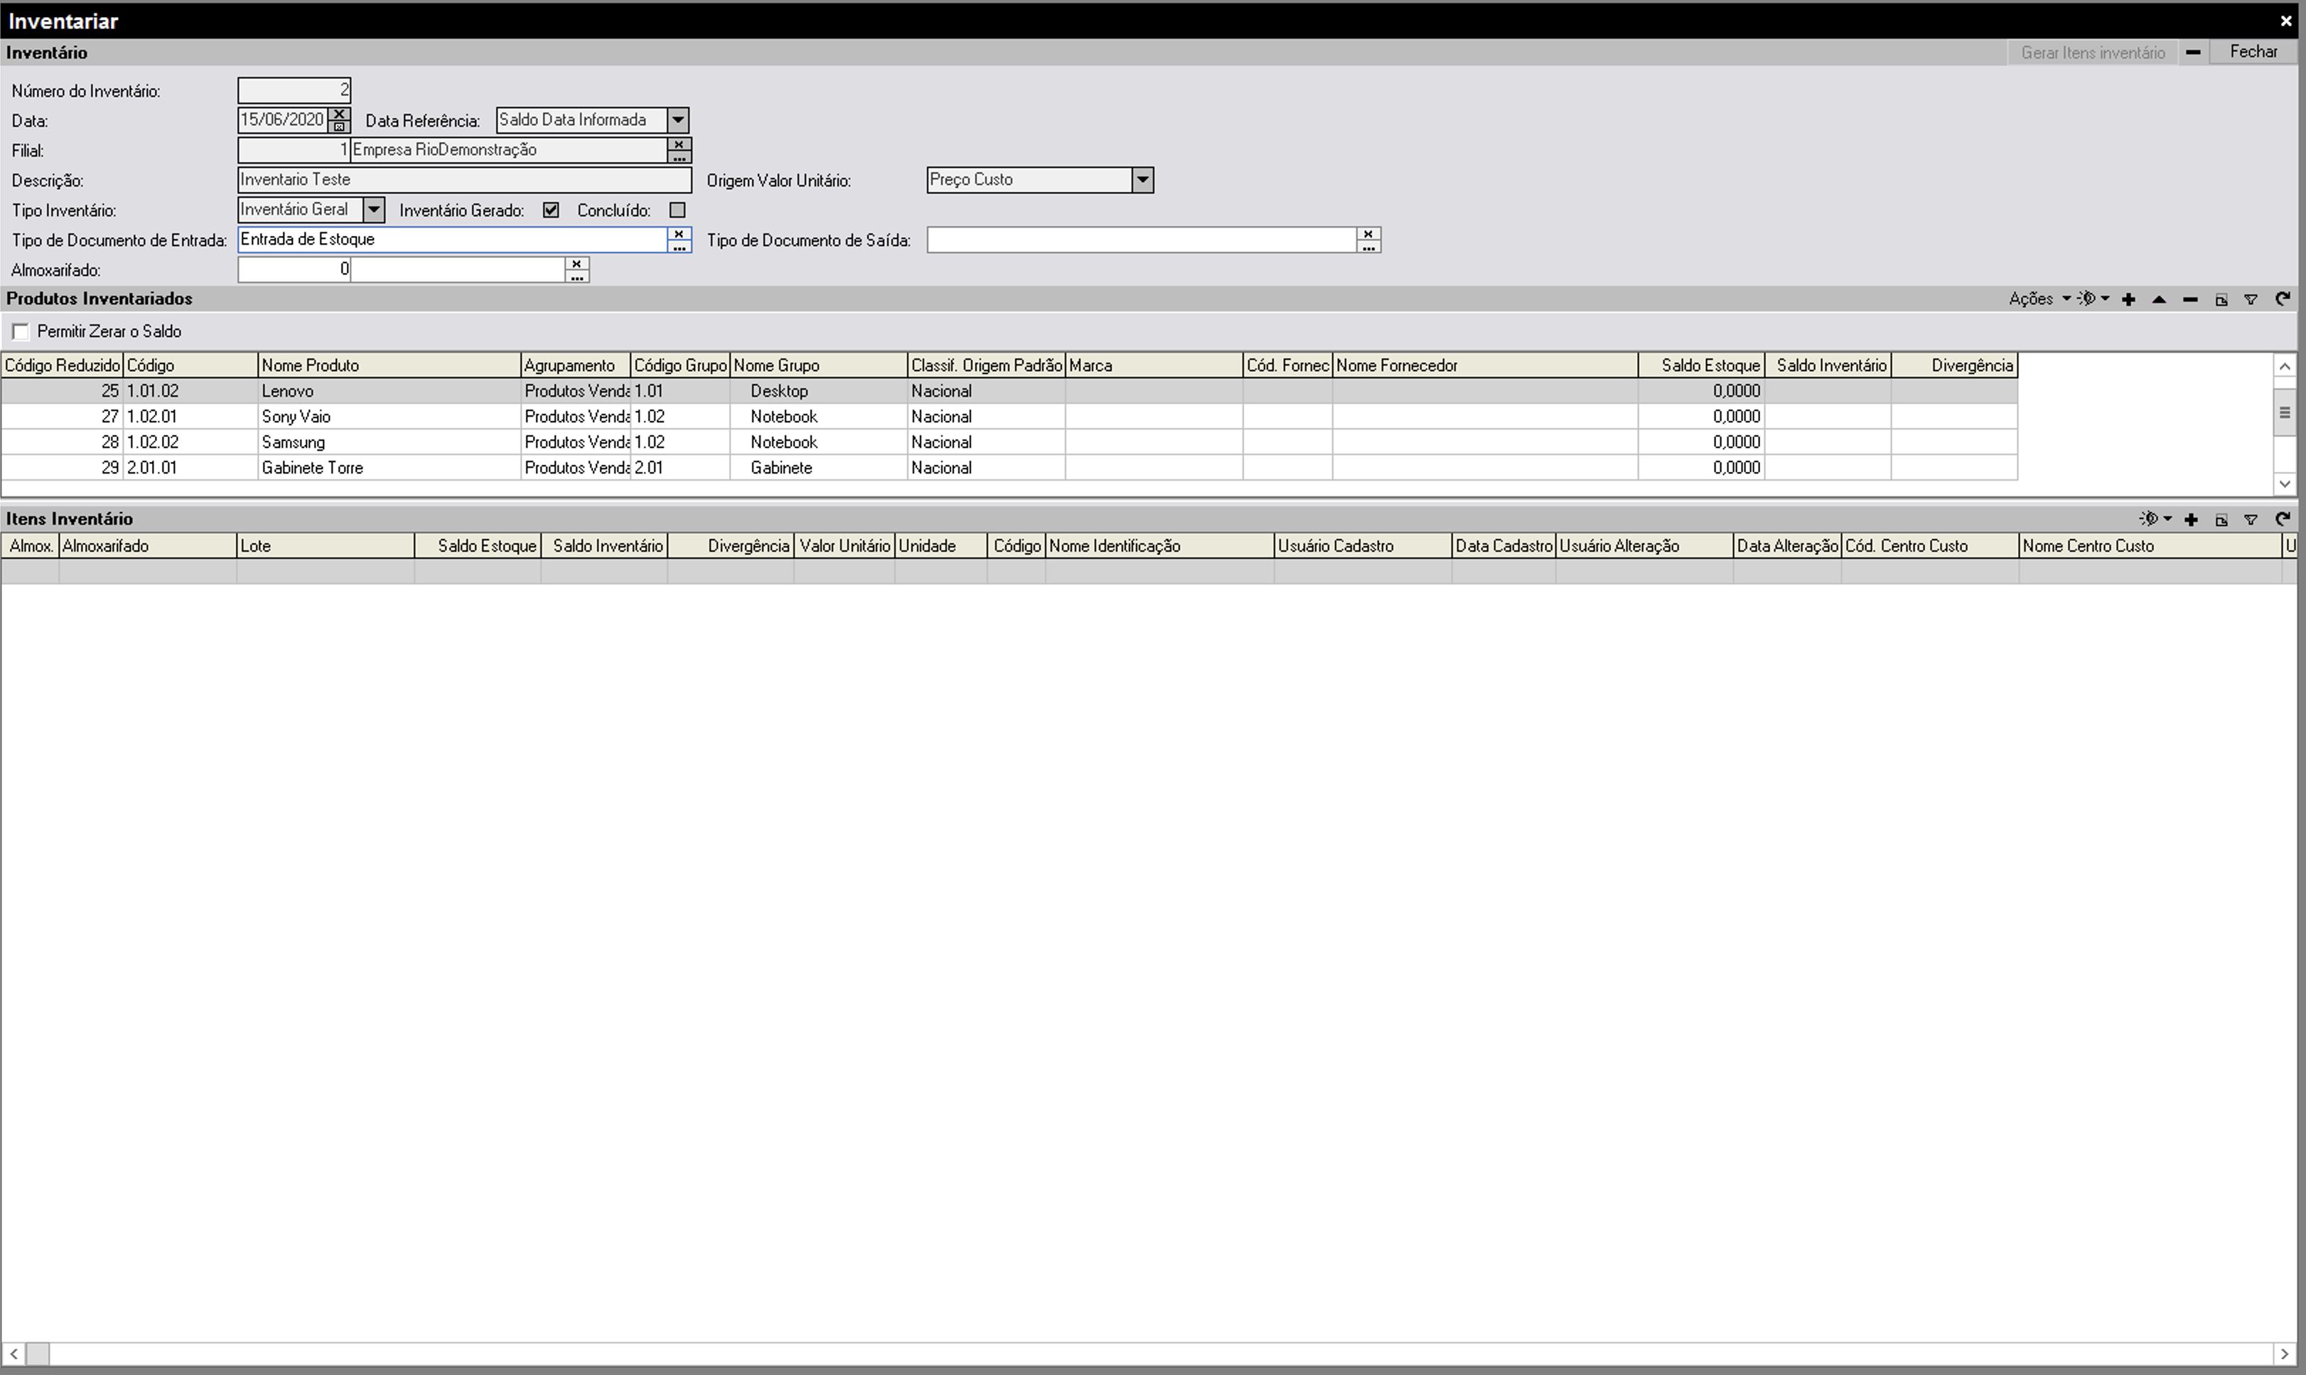The image size is (2306, 1375).
Task: Add new row in Produtos Inventariados
Action: point(2128,299)
